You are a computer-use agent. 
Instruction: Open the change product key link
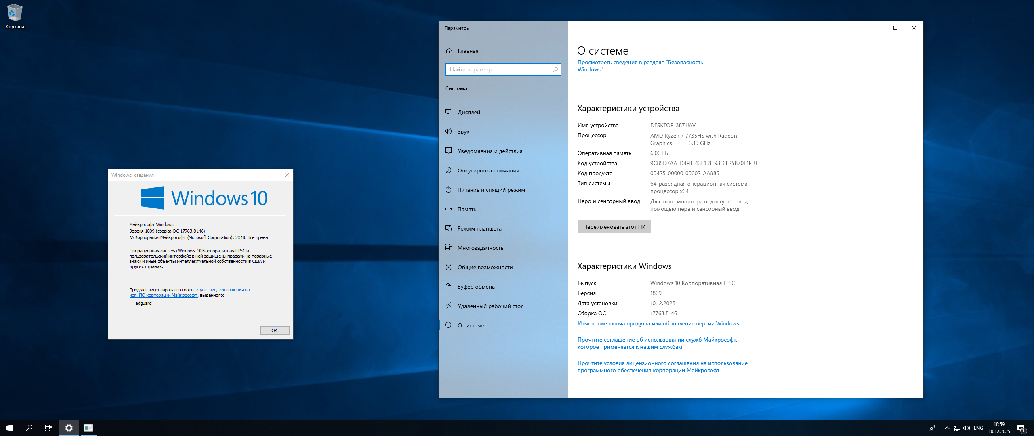658,323
